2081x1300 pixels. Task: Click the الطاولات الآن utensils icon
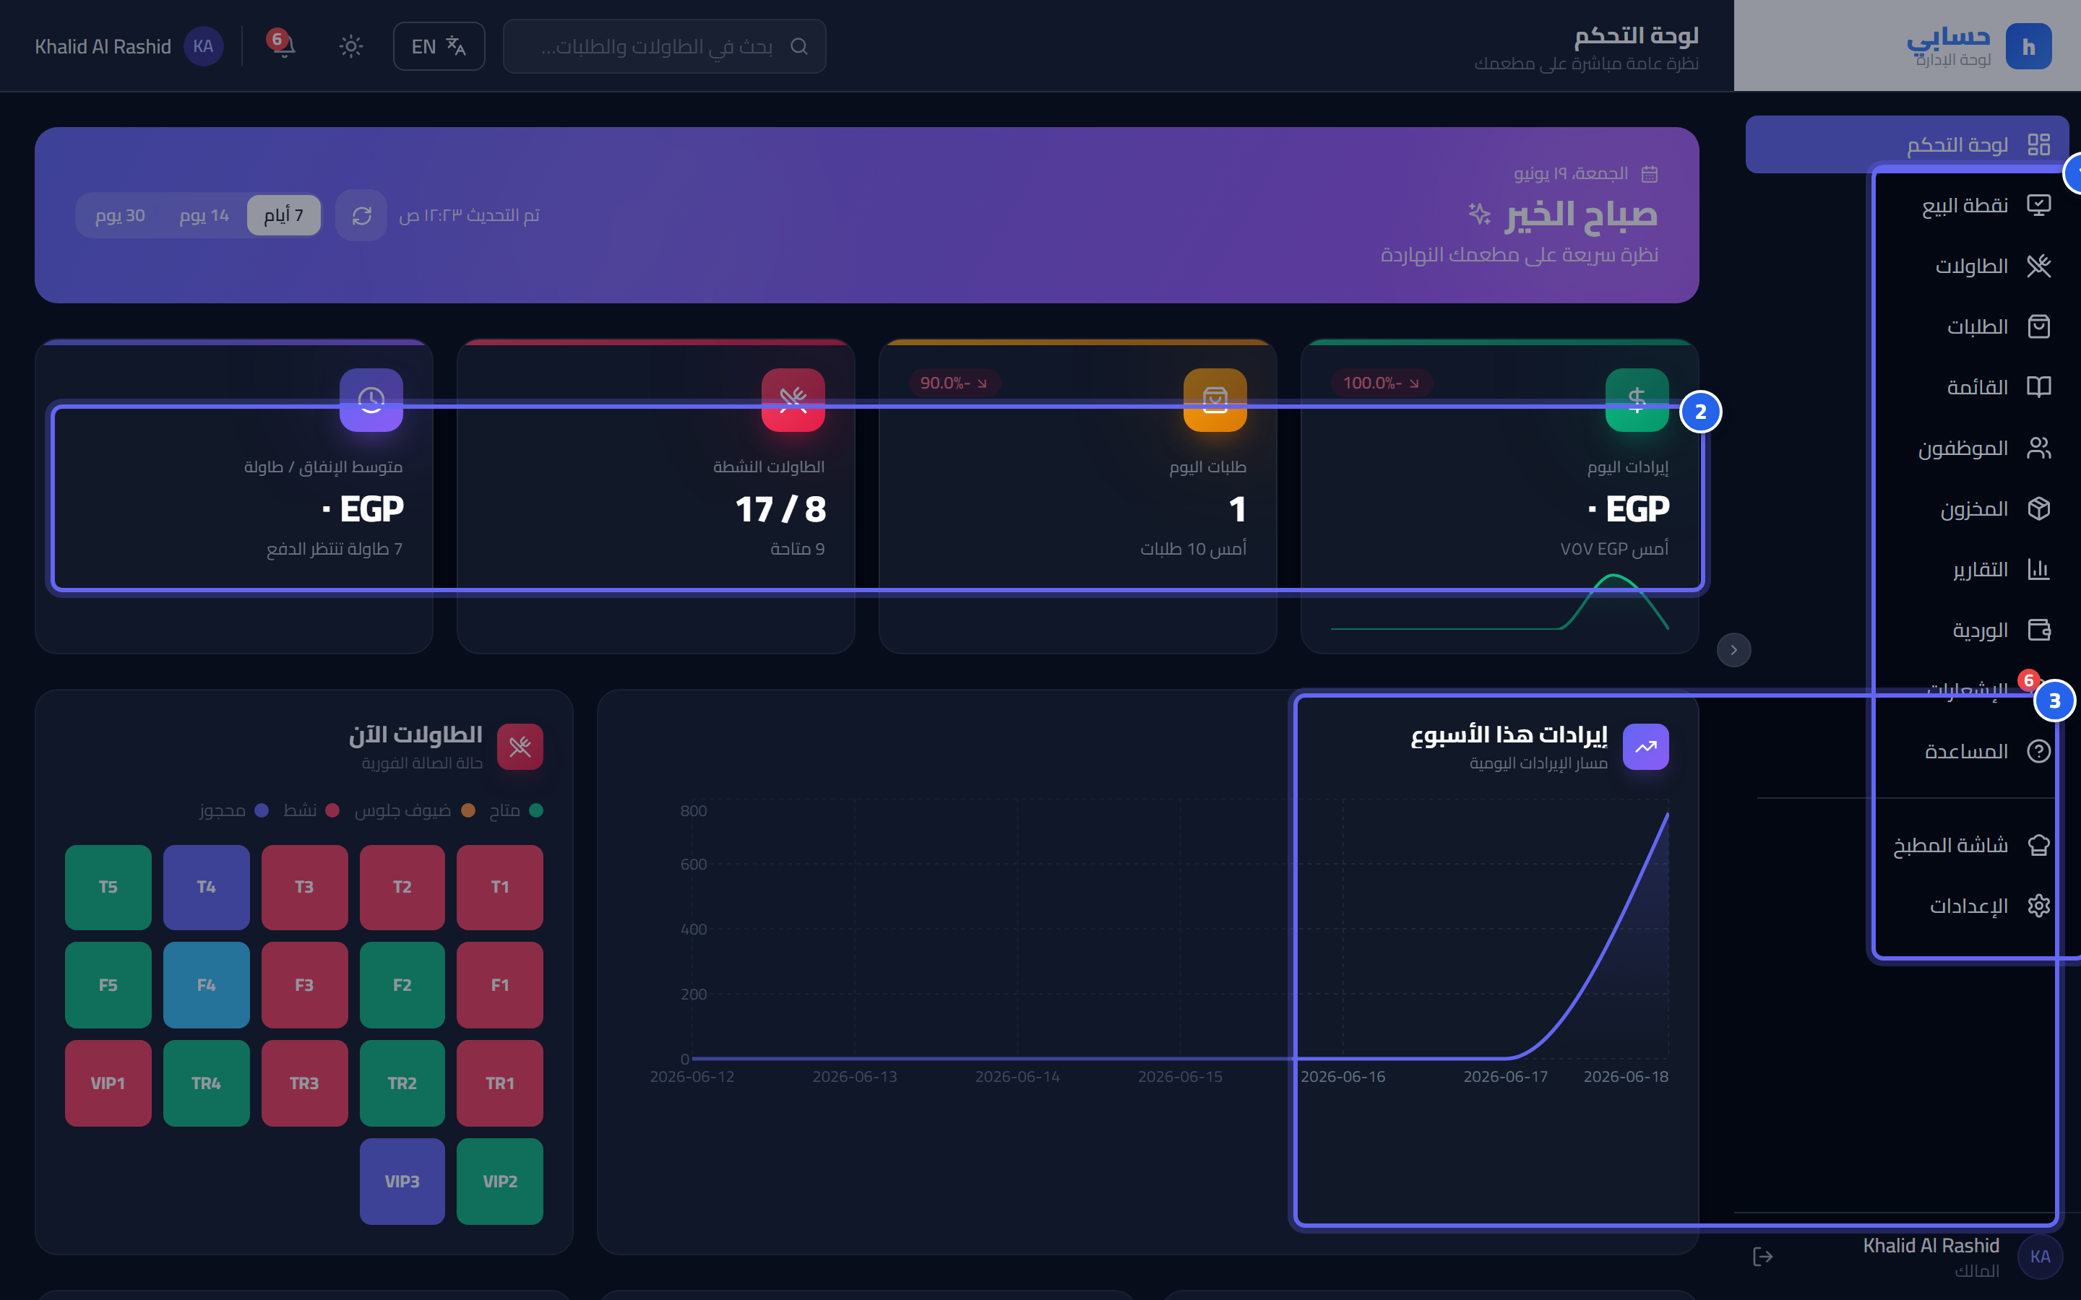(x=520, y=746)
